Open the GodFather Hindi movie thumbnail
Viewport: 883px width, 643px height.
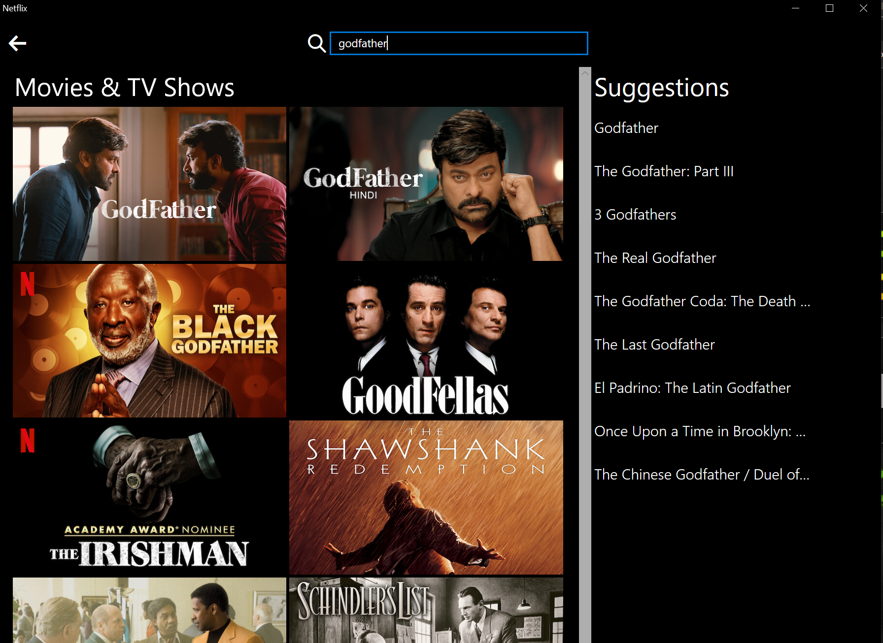click(x=426, y=184)
